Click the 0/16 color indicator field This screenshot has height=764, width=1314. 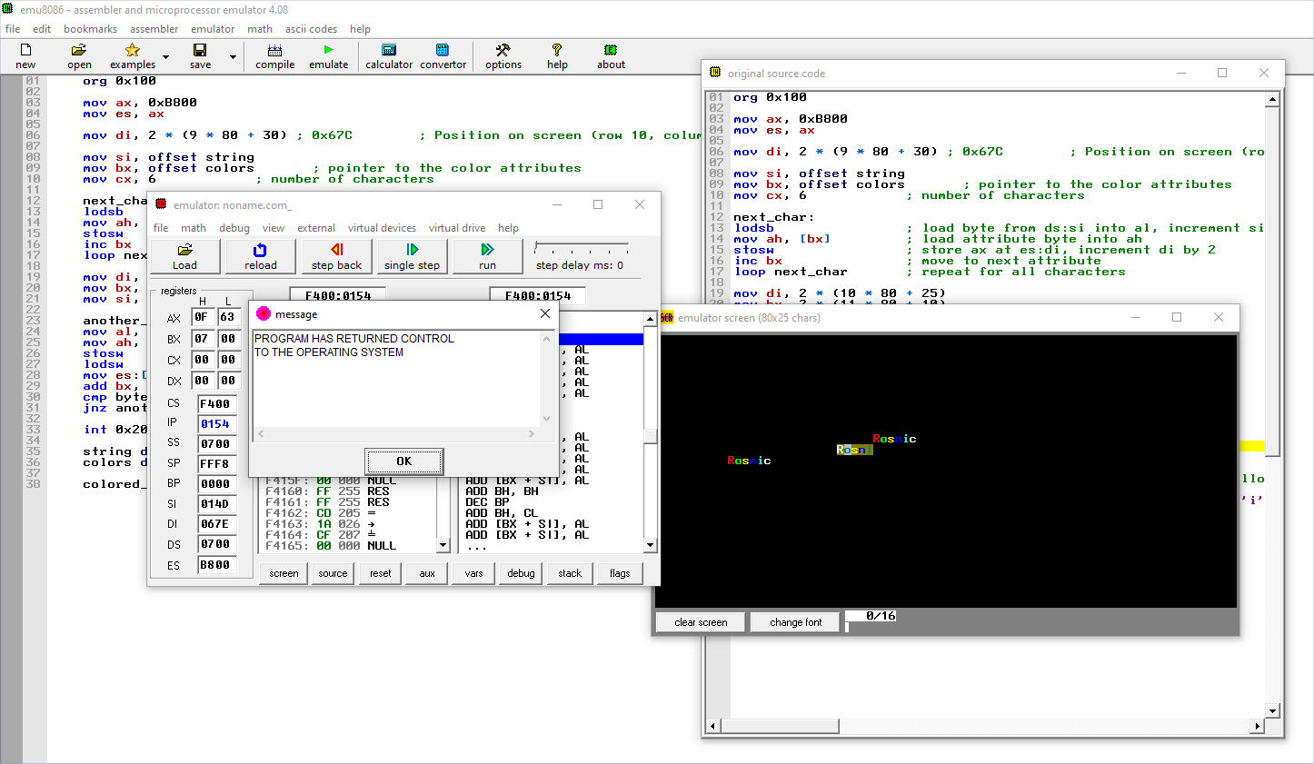click(x=871, y=616)
